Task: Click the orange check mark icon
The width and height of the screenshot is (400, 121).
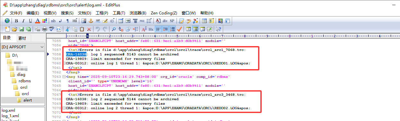Action: point(179,29)
